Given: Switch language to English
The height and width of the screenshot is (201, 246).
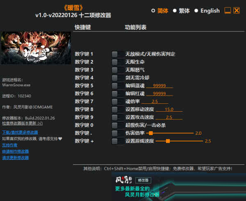Looking at the screenshot, I should [196, 11].
